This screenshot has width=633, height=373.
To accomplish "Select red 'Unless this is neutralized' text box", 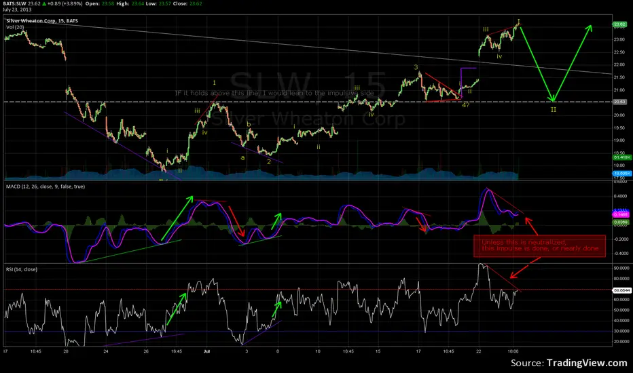I will coord(540,246).
